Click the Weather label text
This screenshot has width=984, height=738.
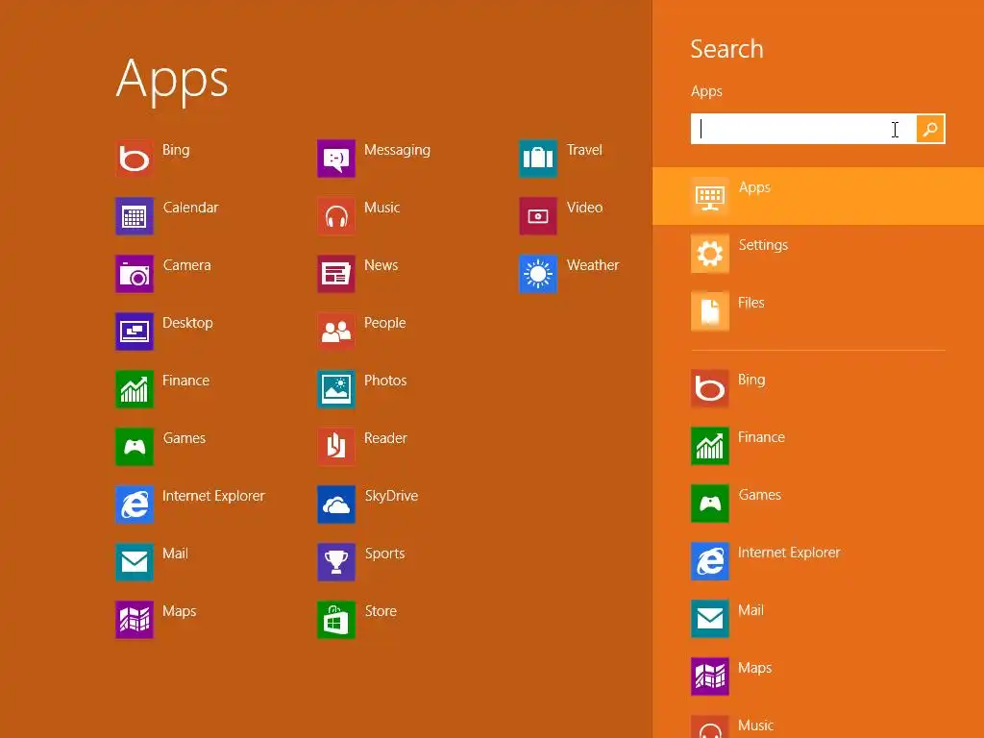click(592, 265)
